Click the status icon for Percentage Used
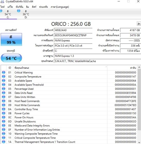Image resolution: width=141 pixels, height=144 pixels. [4, 89]
